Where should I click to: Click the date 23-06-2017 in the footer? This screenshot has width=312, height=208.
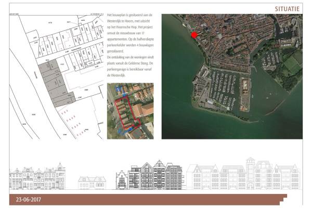(29, 200)
